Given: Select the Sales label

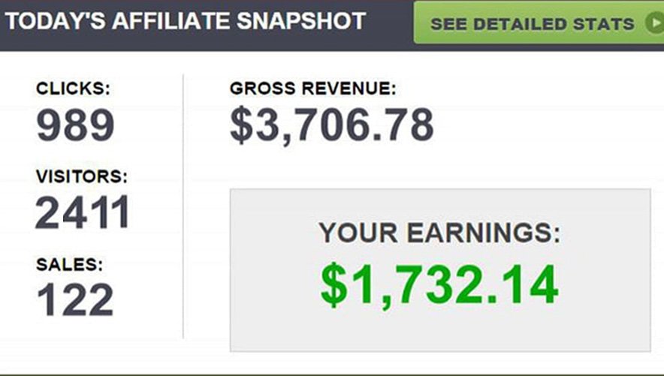Looking at the screenshot, I should tap(69, 264).
